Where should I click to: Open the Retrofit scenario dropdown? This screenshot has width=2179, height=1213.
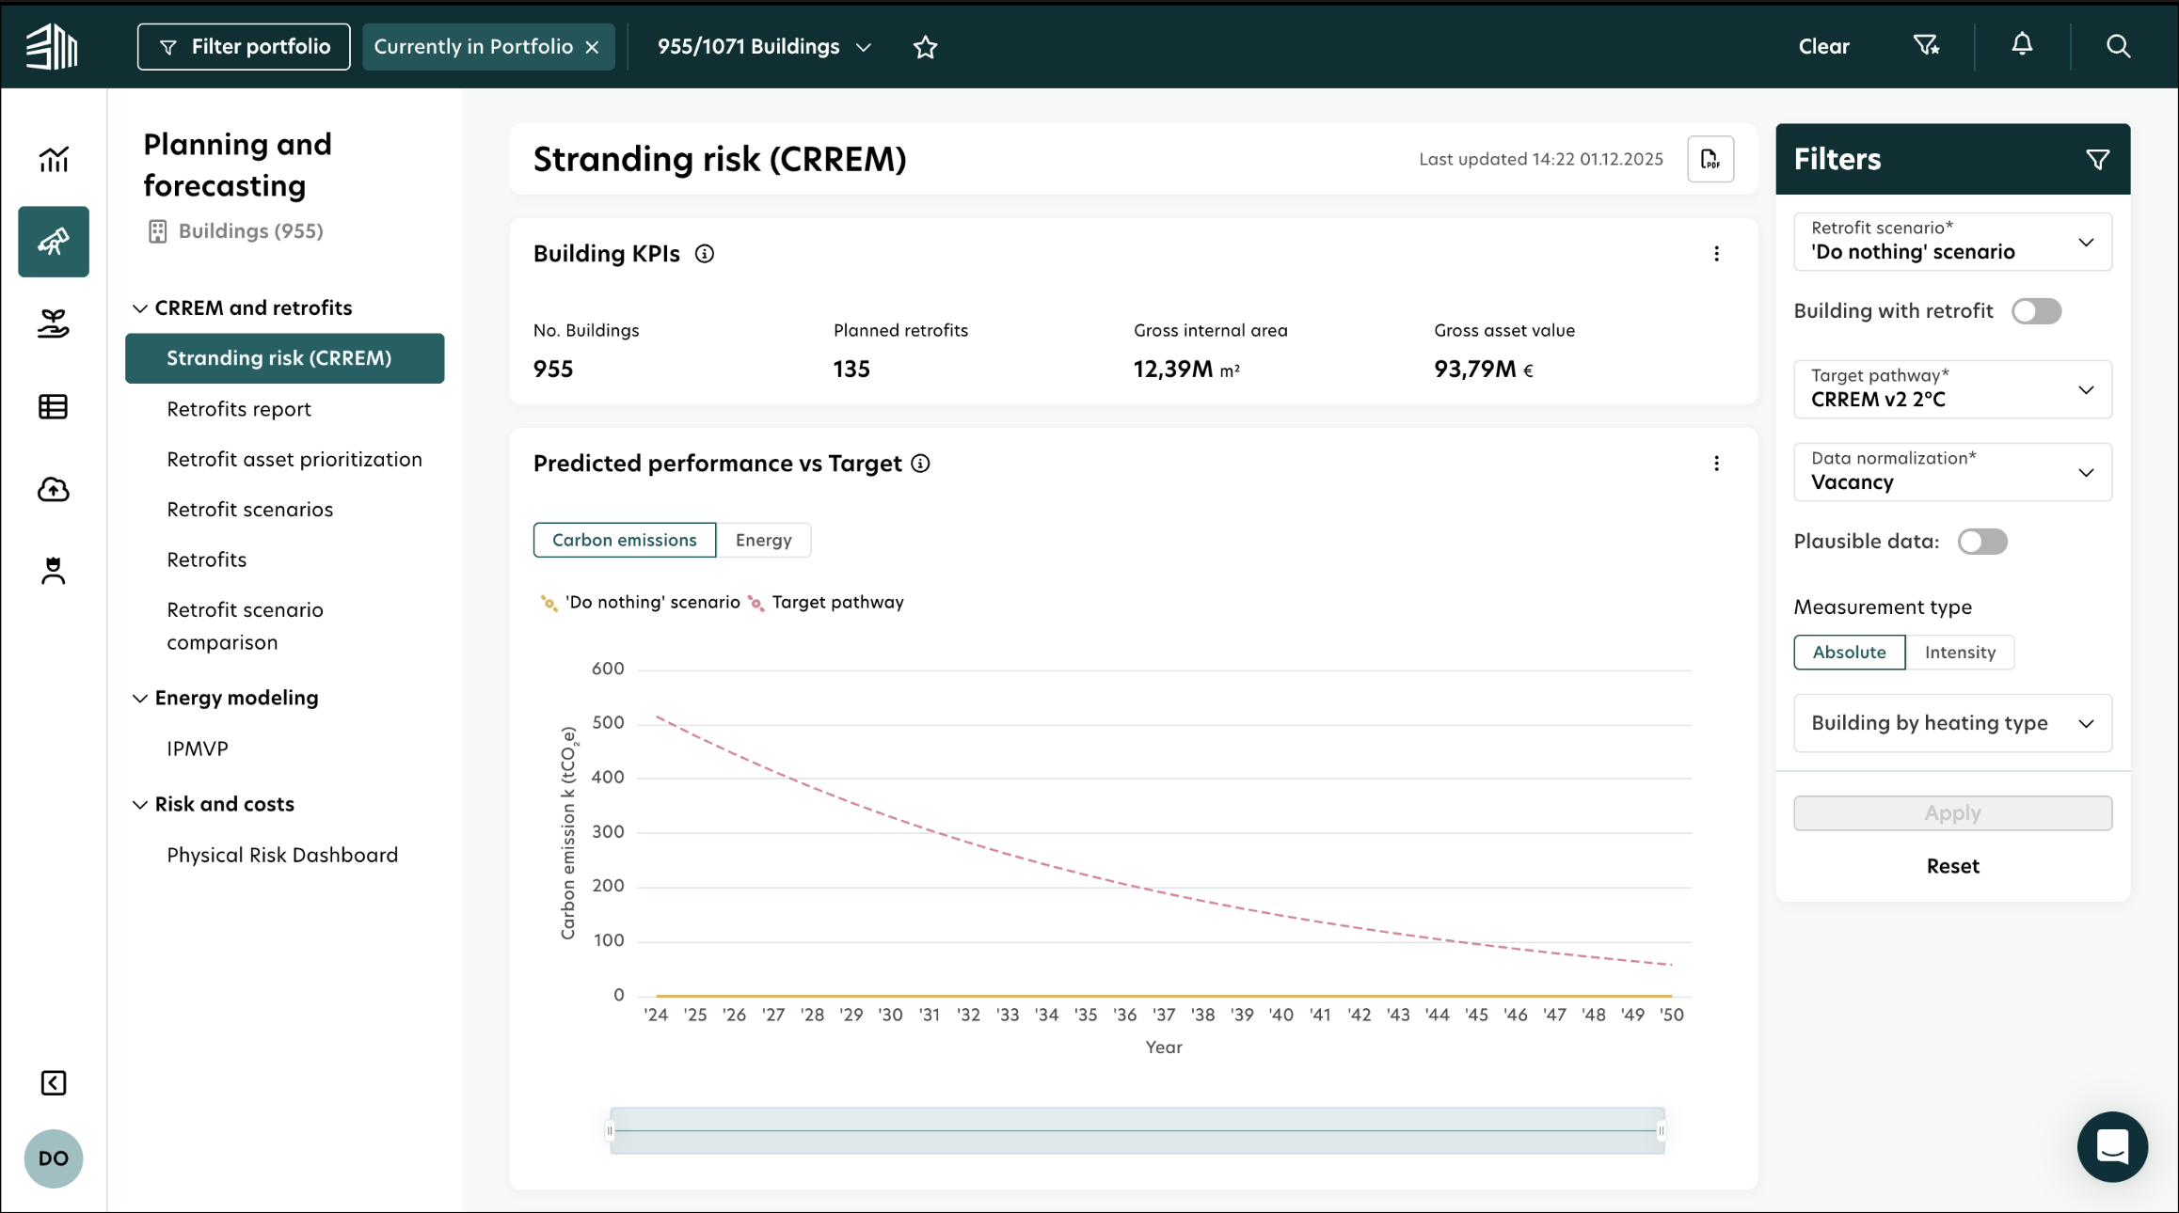coord(1952,242)
